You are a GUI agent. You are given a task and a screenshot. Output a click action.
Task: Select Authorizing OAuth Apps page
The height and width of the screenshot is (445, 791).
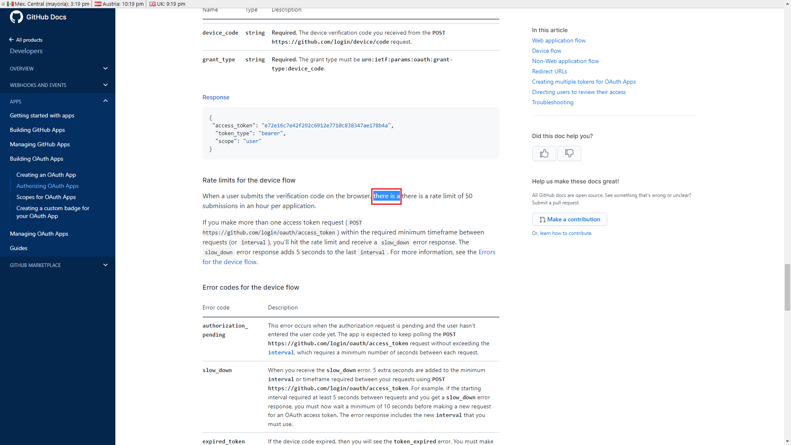47,186
